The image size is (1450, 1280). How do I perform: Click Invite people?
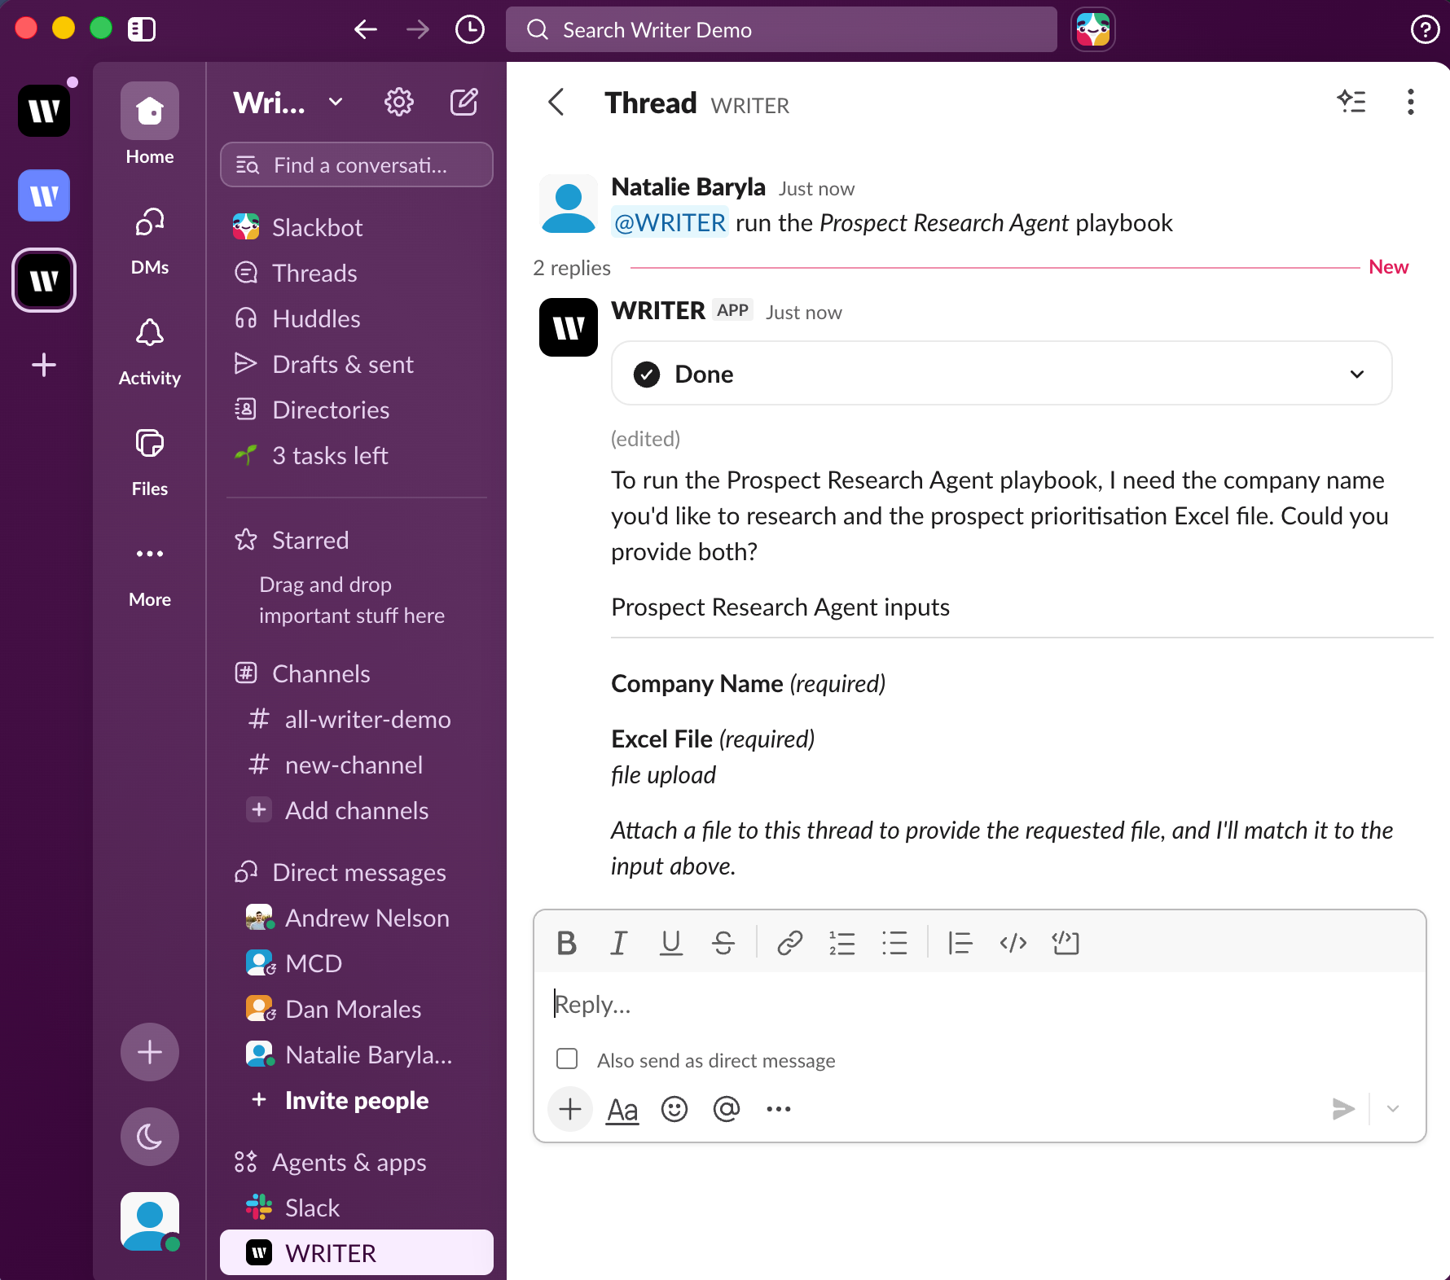pyautogui.click(x=357, y=1100)
